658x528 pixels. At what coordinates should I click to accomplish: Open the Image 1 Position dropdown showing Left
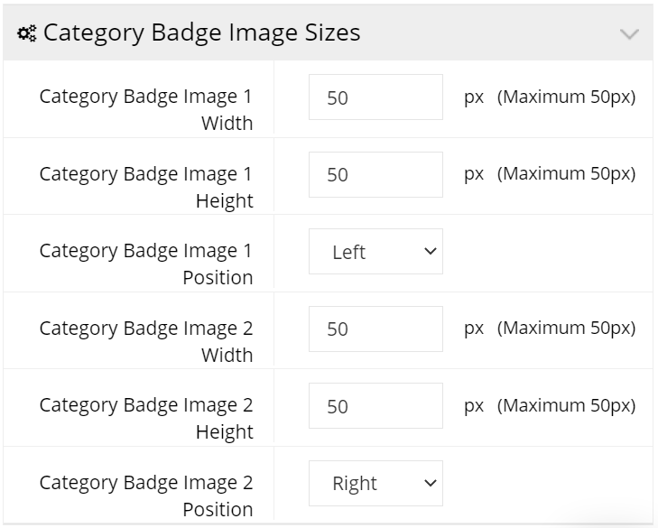click(x=375, y=252)
